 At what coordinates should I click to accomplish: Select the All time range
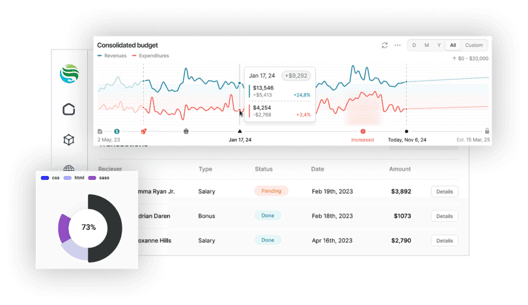click(452, 46)
